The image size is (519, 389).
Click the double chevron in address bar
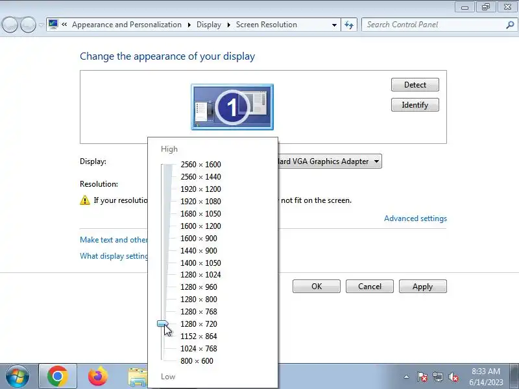[x=64, y=25]
